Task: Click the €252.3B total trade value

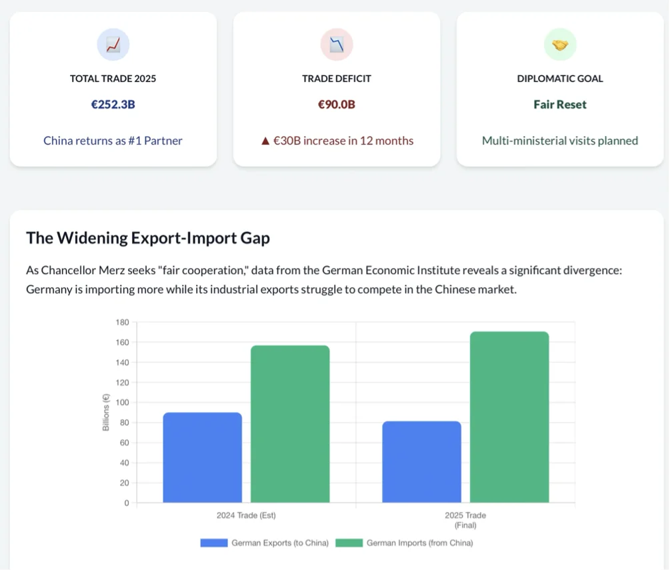Action: 113,105
